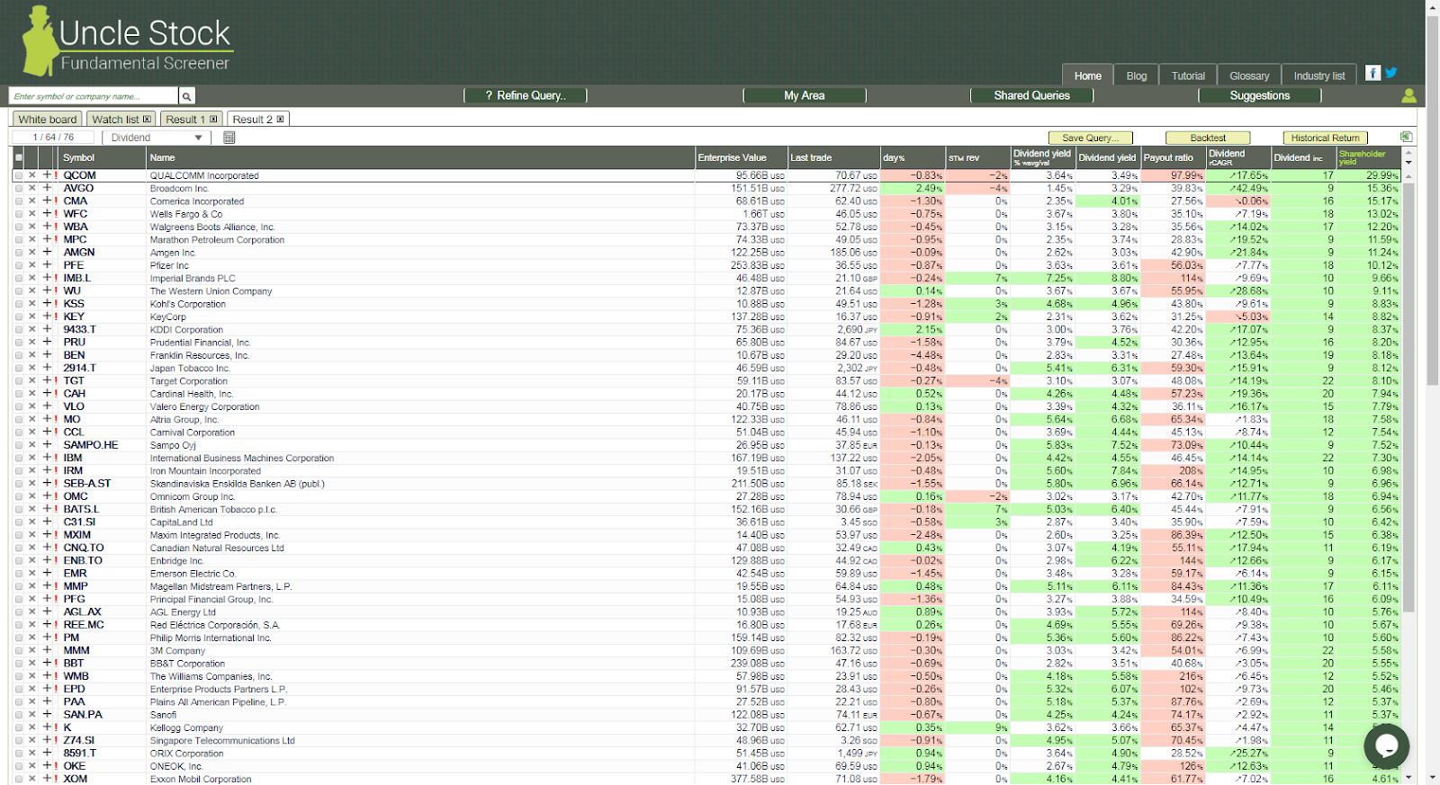Toggle the select-all checkbox in table header
The width and height of the screenshot is (1440, 785).
pos(18,157)
